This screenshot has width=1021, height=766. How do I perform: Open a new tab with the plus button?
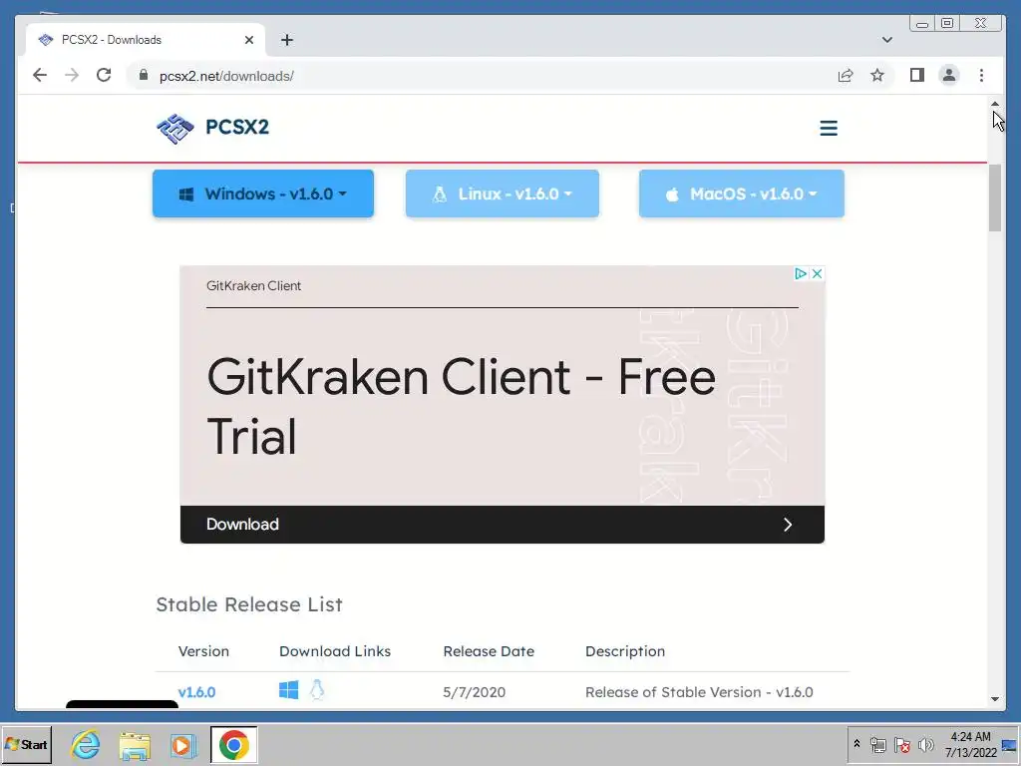(x=286, y=40)
